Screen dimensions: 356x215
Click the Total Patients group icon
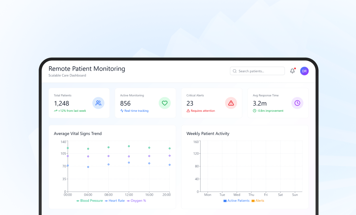[x=98, y=103]
